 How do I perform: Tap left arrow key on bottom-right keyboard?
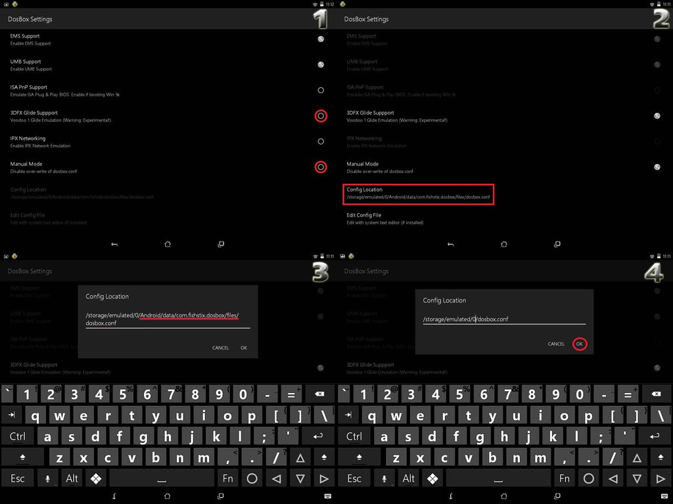click(x=613, y=478)
